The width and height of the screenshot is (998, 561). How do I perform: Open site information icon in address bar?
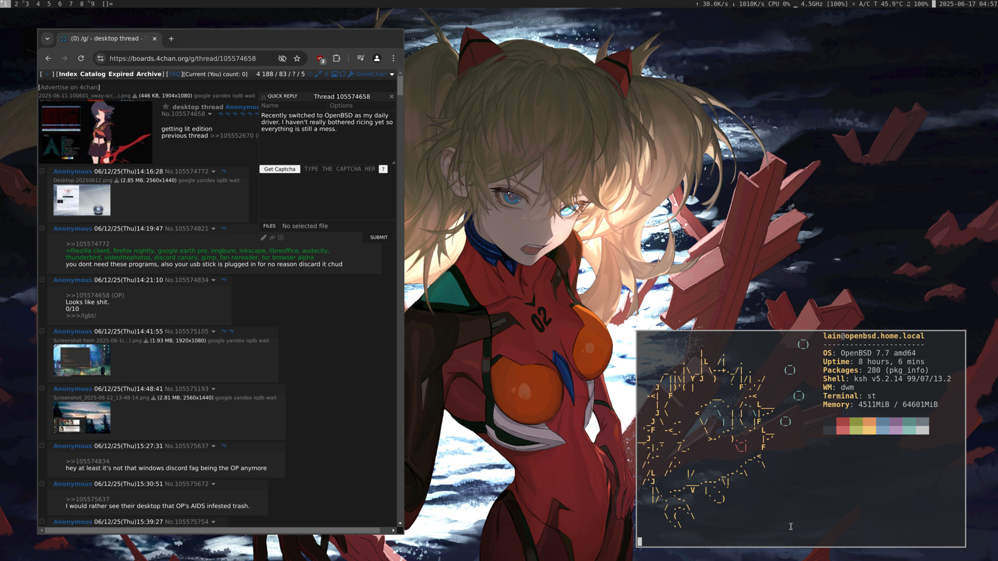pyautogui.click(x=101, y=59)
